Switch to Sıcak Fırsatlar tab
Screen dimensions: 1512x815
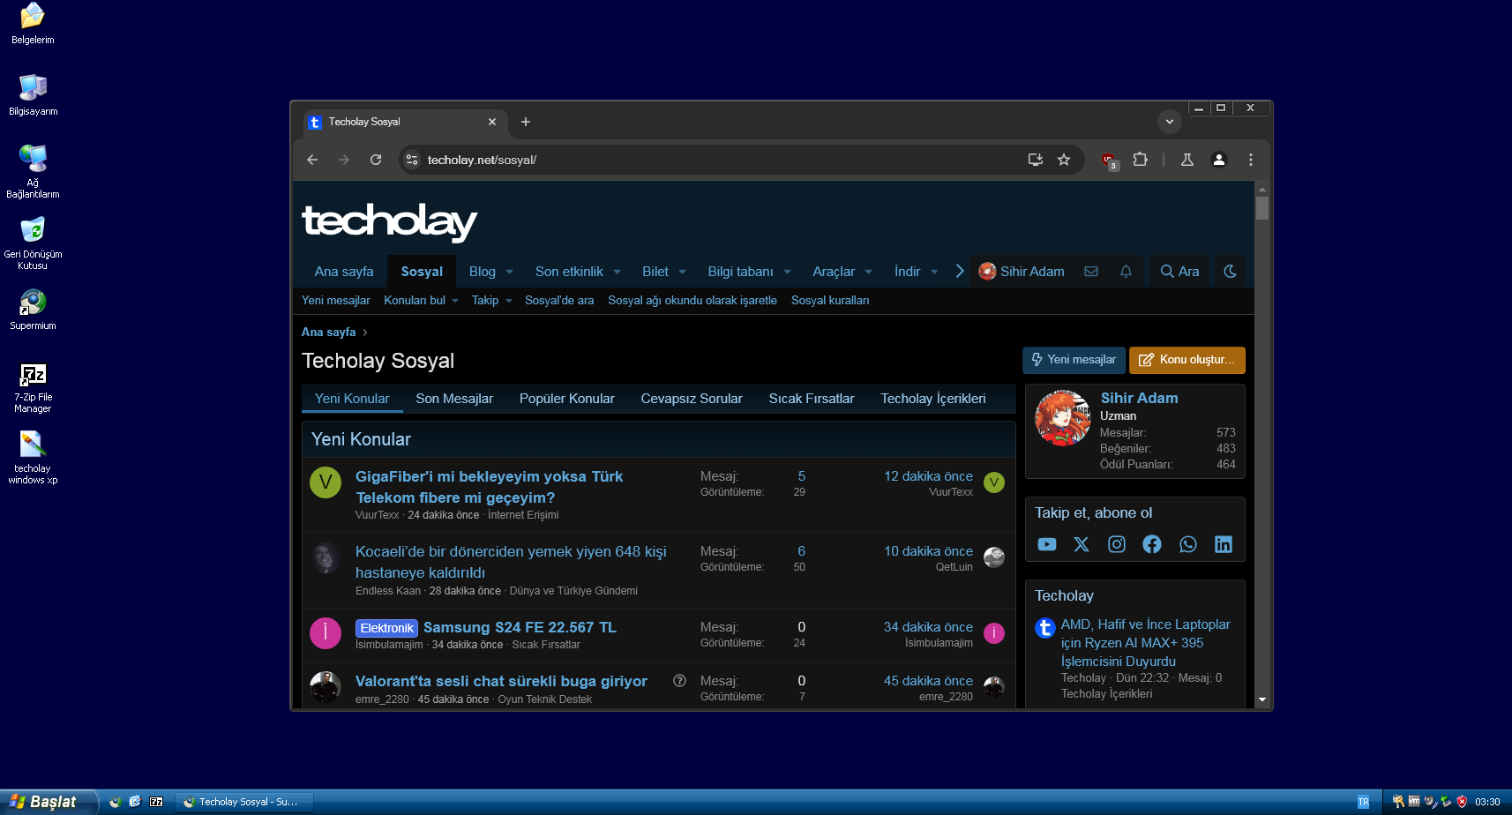click(x=812, y=399)
